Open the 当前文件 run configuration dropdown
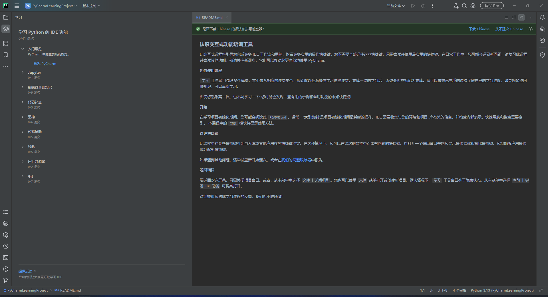This screenshot has height=297, width=548. coord(396,6)
